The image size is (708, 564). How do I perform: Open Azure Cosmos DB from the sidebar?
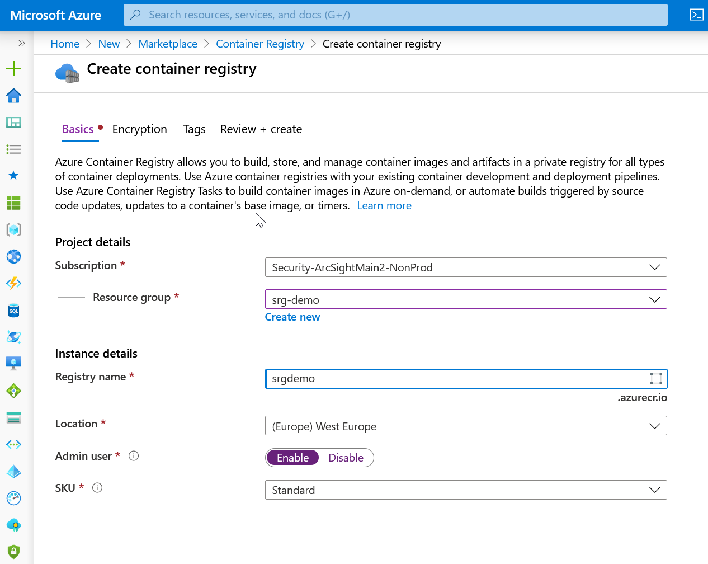point(13,337)
